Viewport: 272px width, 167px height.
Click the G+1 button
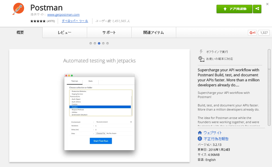[x=252, y=32]
